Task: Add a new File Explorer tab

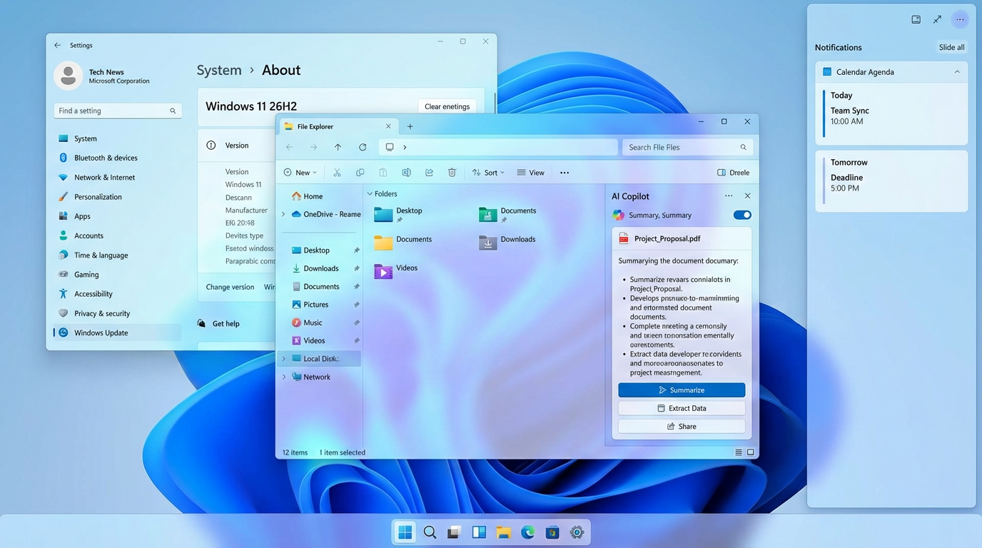Action: 410,126
